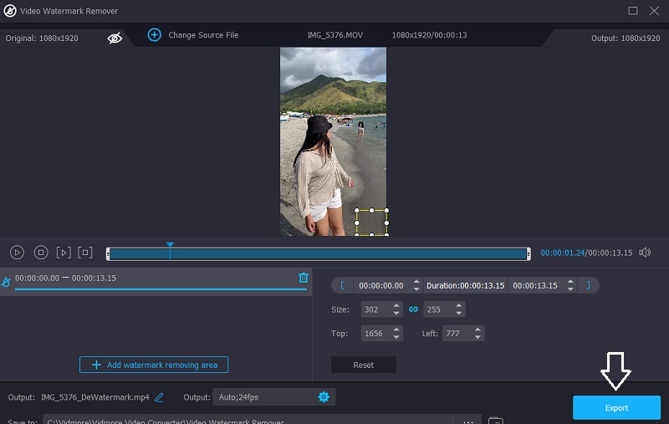Click the play-from-start bracket icon
Viewport: 669px width, 424px height.
(x=64, y=253)
